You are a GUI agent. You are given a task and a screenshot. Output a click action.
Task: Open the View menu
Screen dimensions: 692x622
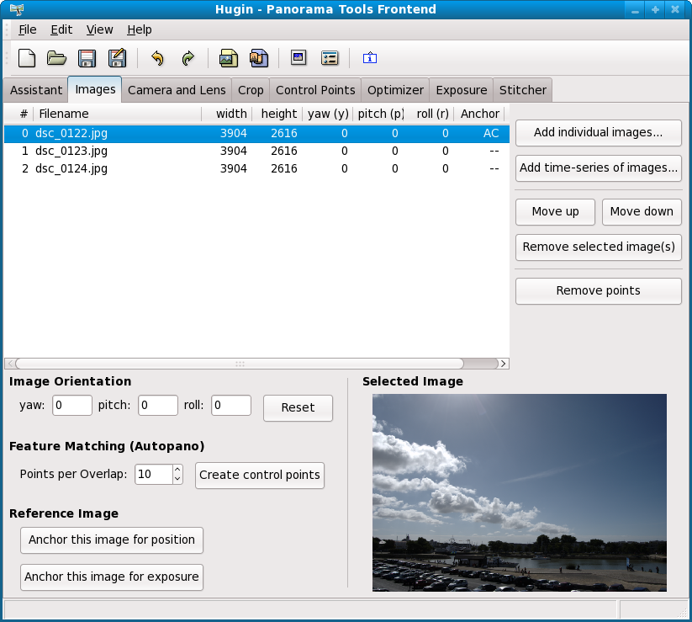click(x=99, y=29)
